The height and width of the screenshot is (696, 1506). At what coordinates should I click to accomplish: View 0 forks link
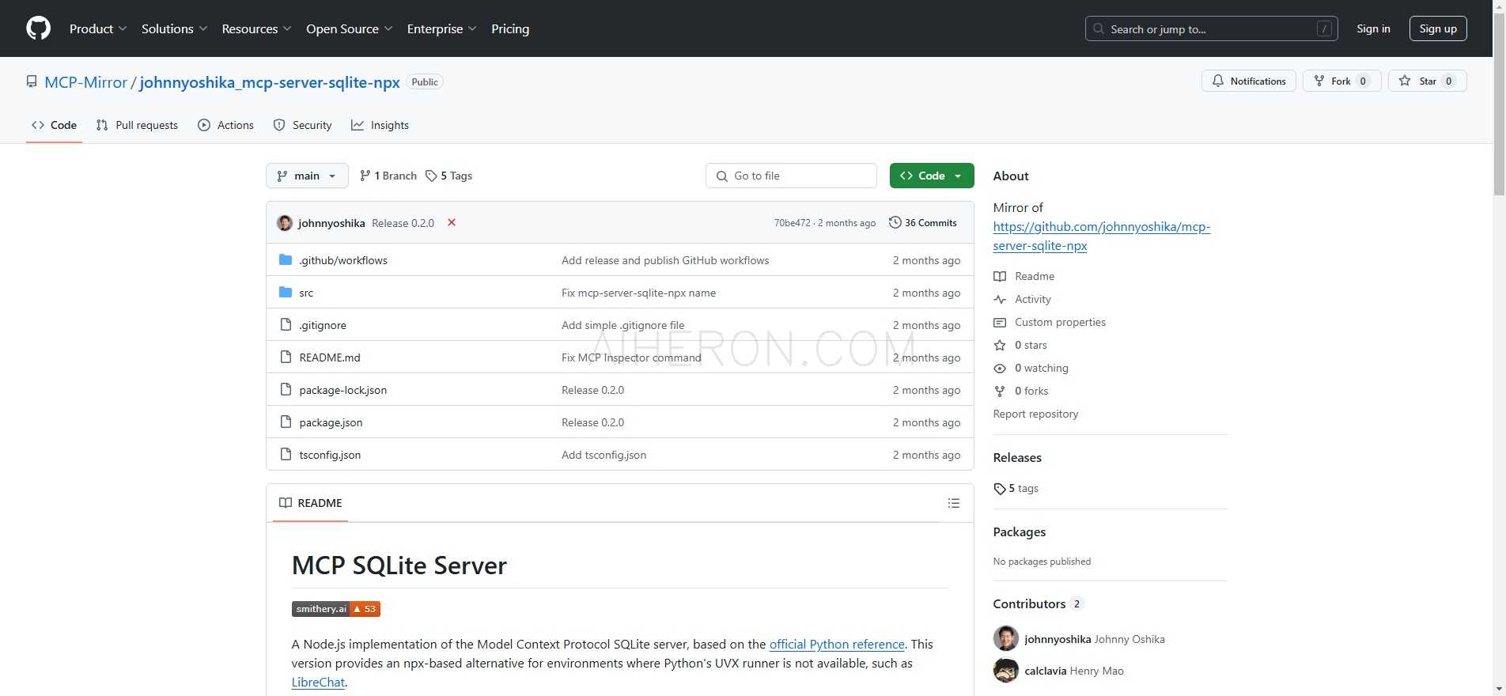click(x=1021, y=391)
